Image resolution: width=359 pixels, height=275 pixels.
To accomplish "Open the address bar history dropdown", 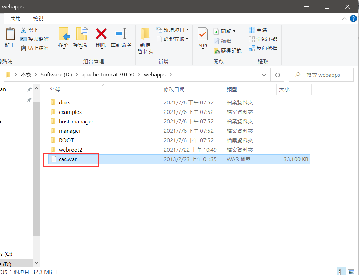I will (264, 75).
